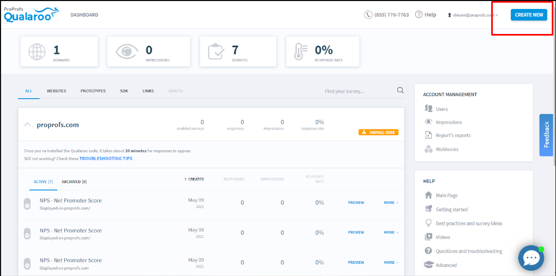Open MORE menu for the second NPS survey
Image resolution: width=556 pixels, height=276 pixels.
click(x=391, y=232)
